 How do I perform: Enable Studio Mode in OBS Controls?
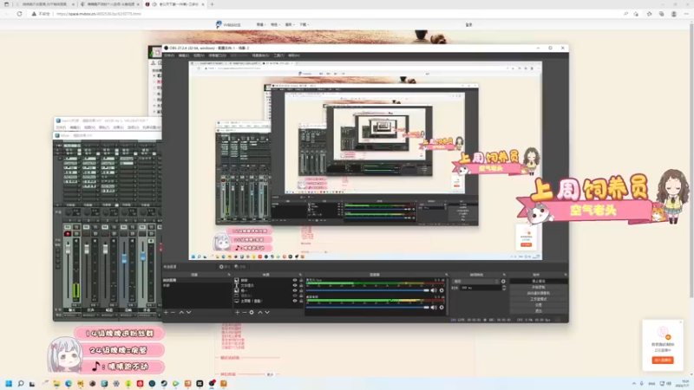click(x=538, y=299)
